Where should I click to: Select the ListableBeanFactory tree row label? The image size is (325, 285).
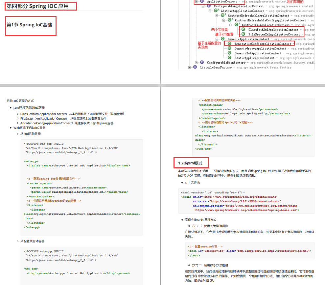click(216, 67)
